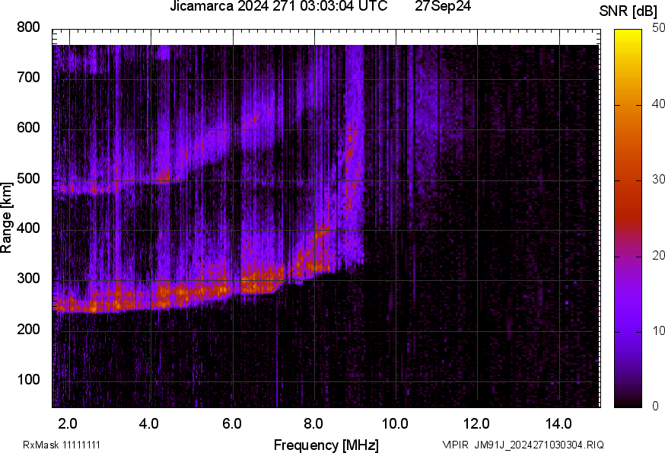
Task: Click the VIPIR JM91J .RIQ filename
Action: [x=523, y=445]
